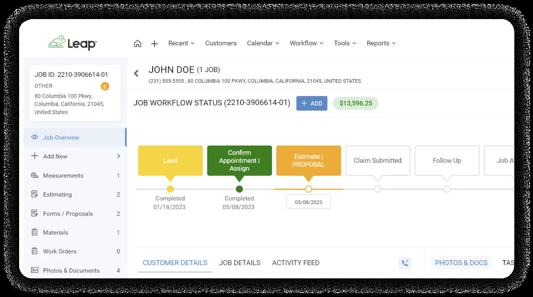Click the orange E badge on job card
Image resolution: width=533 pixels, height=297 pixels.
105,86
